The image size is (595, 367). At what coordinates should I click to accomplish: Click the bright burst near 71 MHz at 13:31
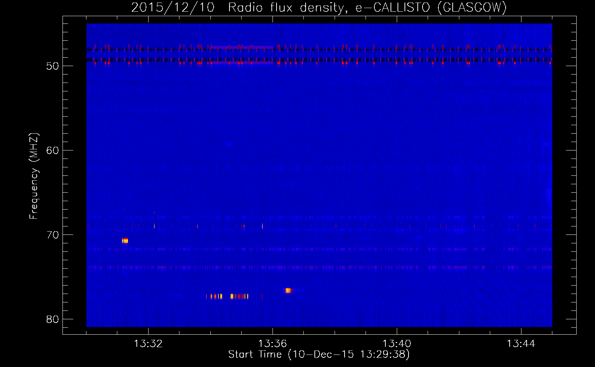pyautogui.click(x=125, y=241)
